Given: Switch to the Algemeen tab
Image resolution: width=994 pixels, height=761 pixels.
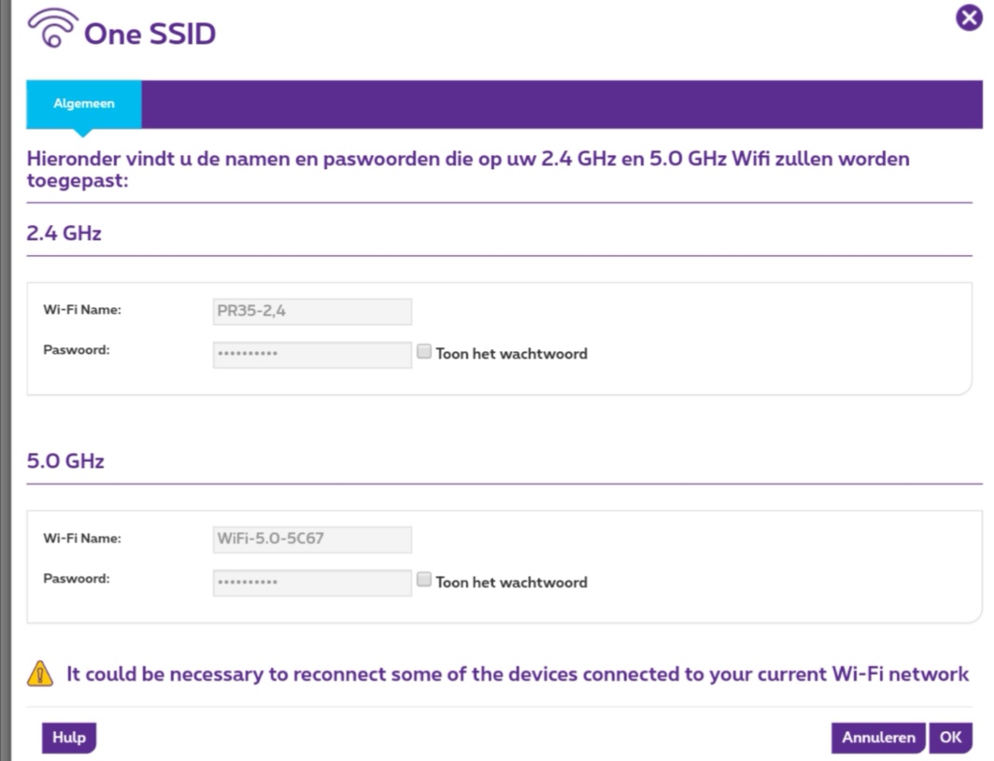Looking at the screenshot, I should [84, 104].
